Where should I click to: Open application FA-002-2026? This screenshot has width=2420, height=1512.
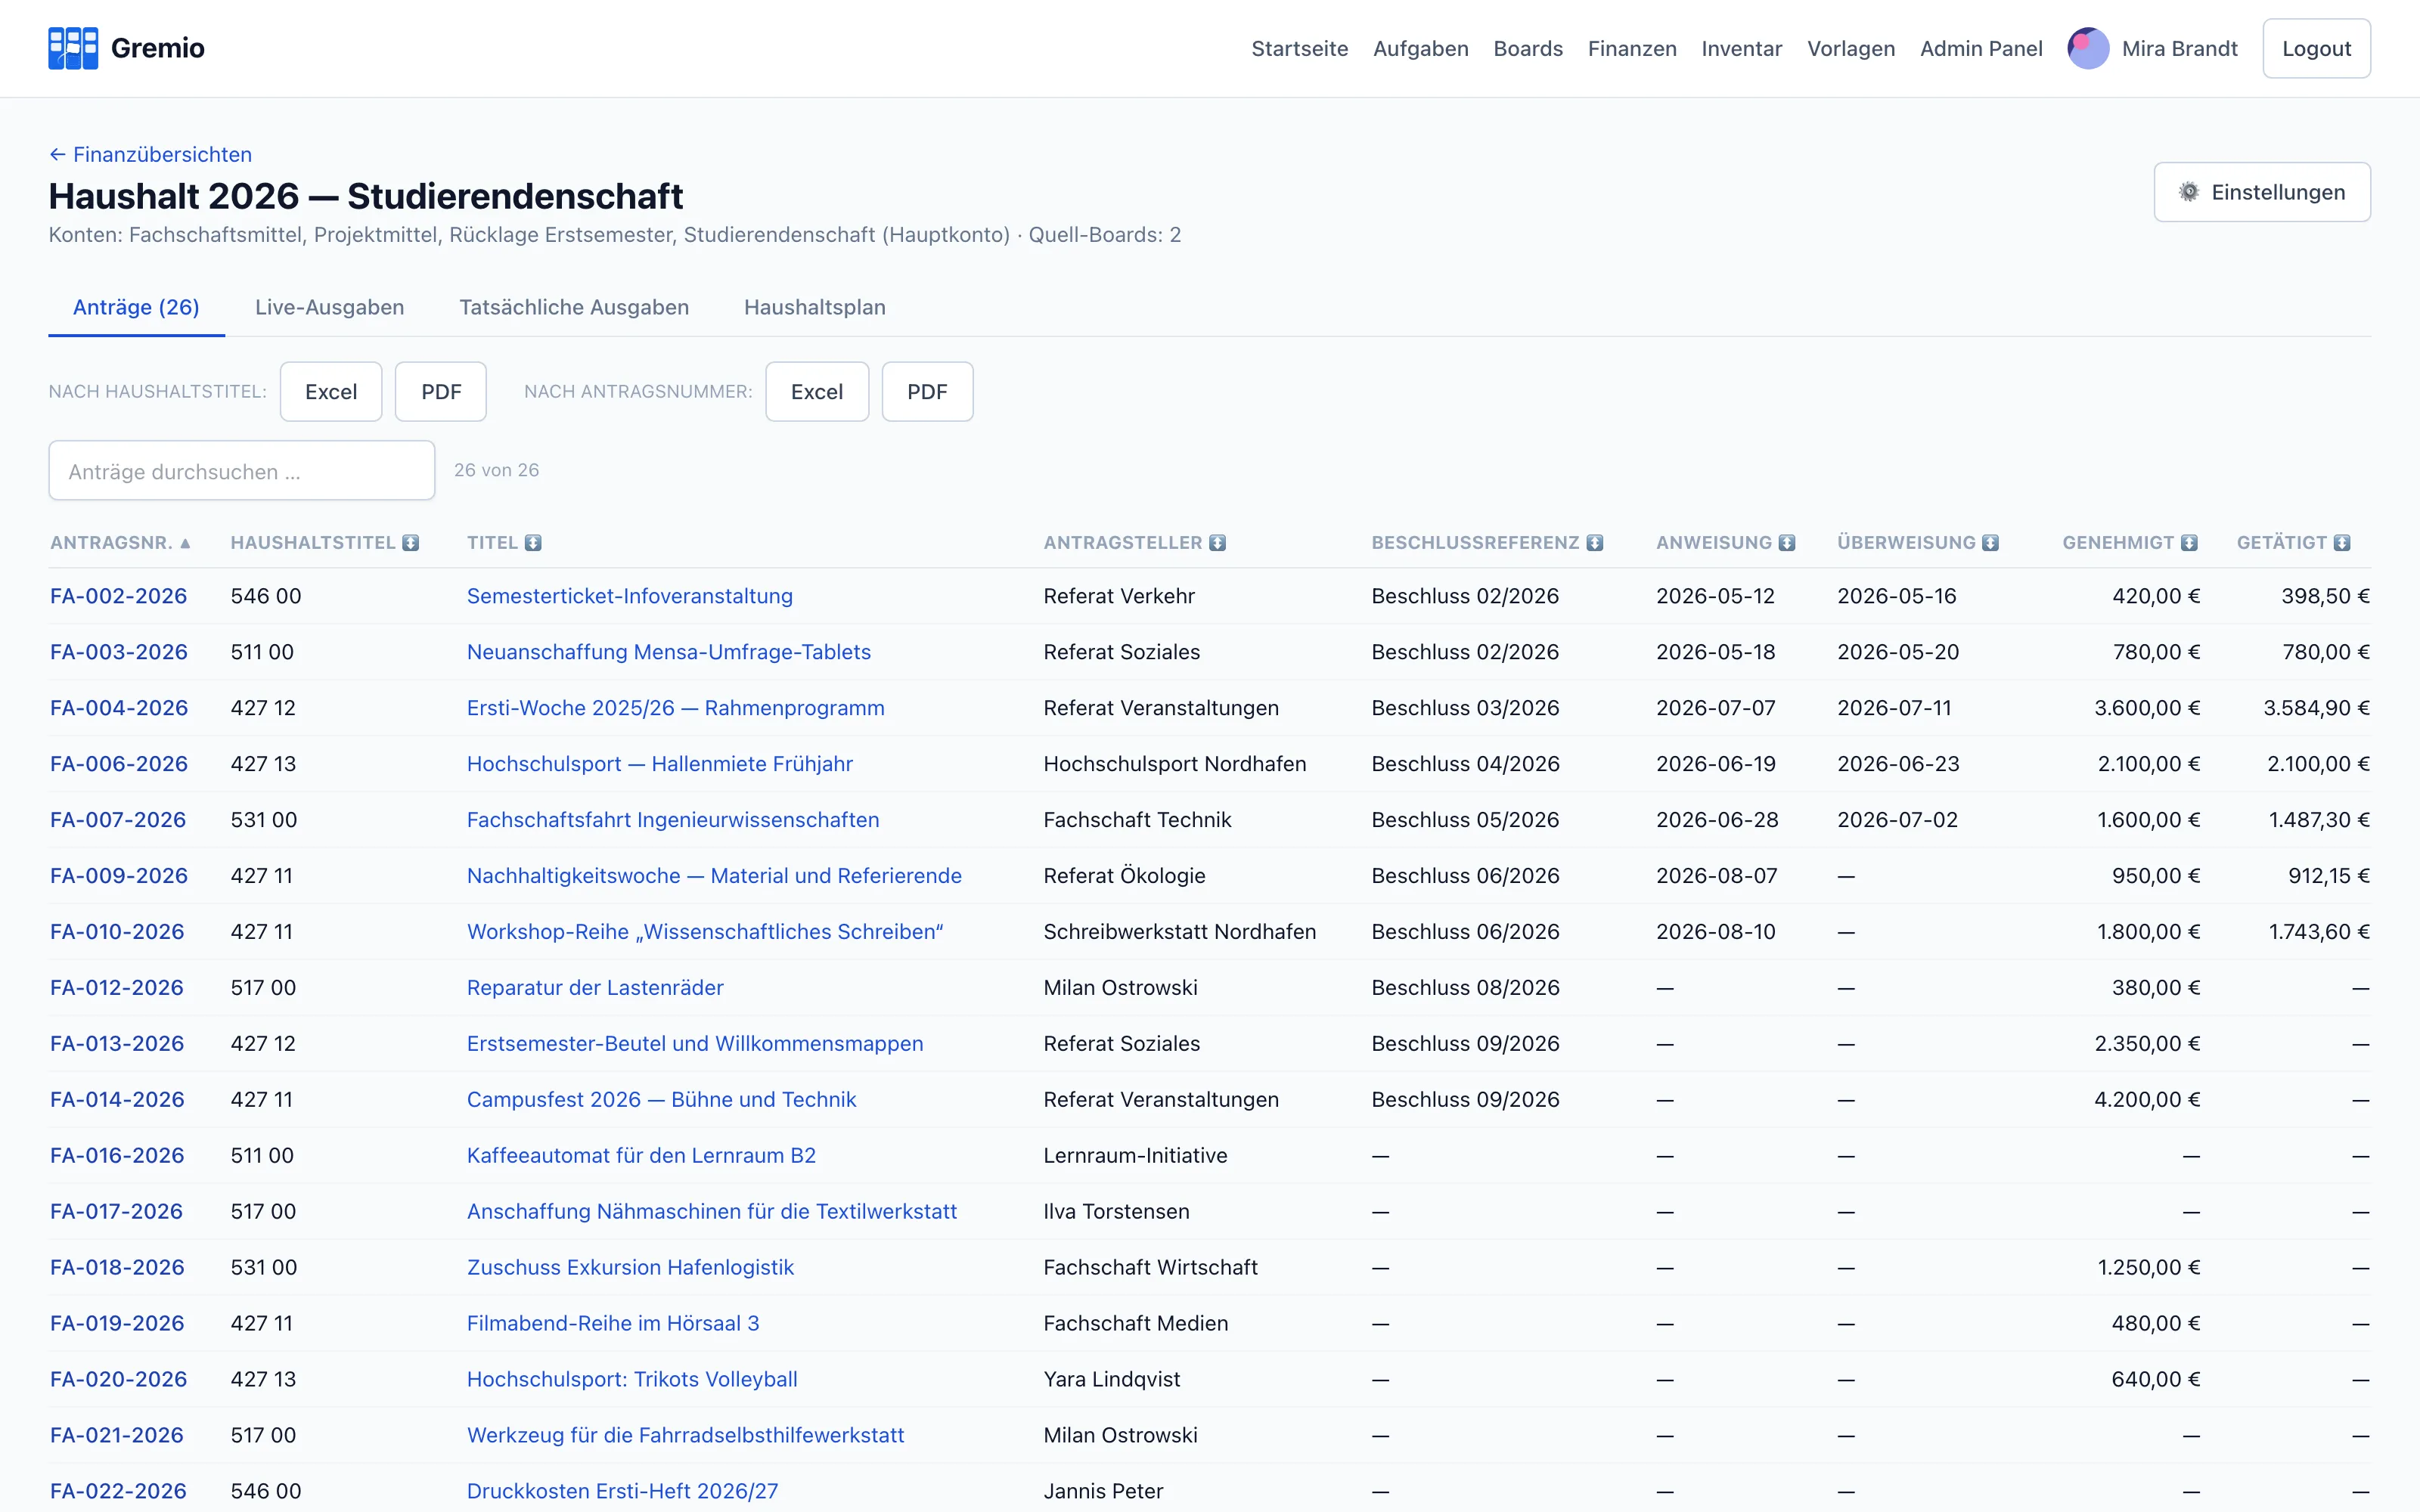[119, 596]
